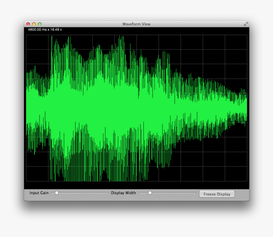Screen dimensions: 273x237
Task: Minimize the window with the yellow button
Action: (x=34, y=24)
